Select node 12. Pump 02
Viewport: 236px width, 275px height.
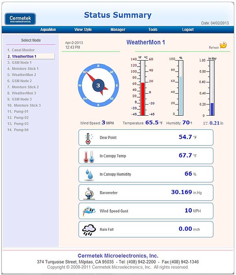18,118
